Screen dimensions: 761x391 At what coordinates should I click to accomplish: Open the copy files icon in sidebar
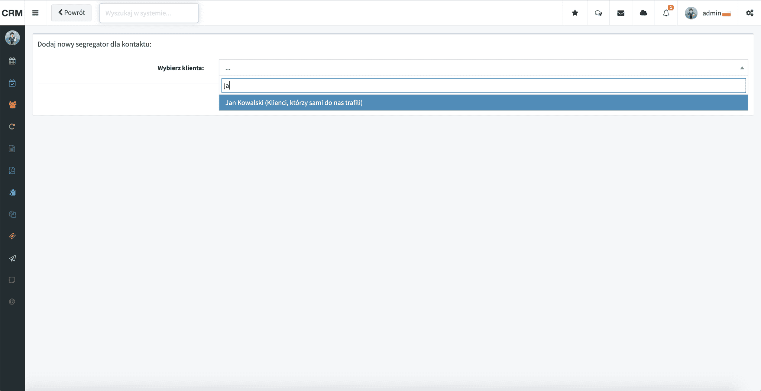(x=12, y=214)
